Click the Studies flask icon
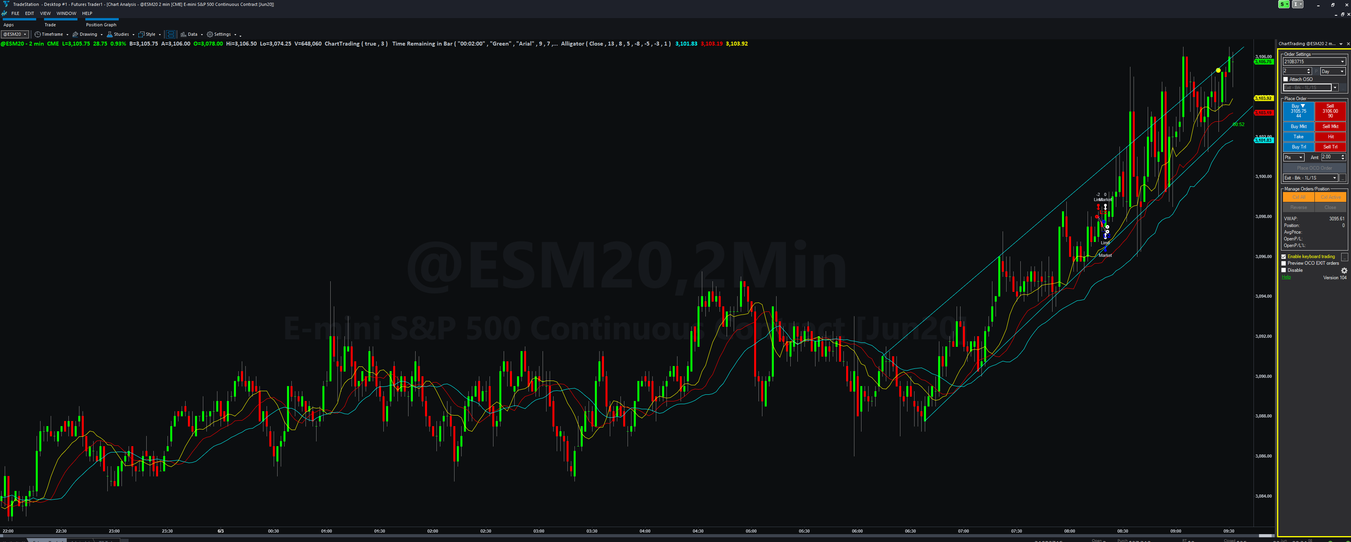1351x542 pixels. pyautogui.click(x=110, y=35)
